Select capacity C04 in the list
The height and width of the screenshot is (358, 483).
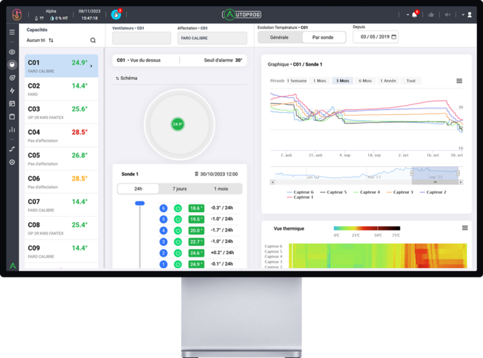tap(62, 135)
